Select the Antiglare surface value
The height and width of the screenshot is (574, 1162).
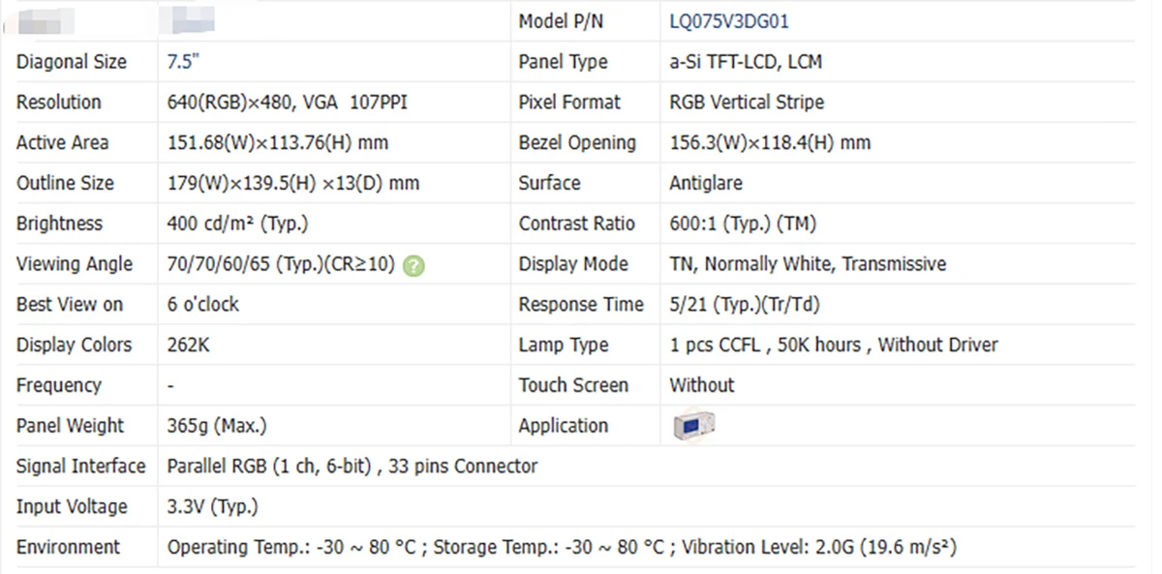point(706,183)
